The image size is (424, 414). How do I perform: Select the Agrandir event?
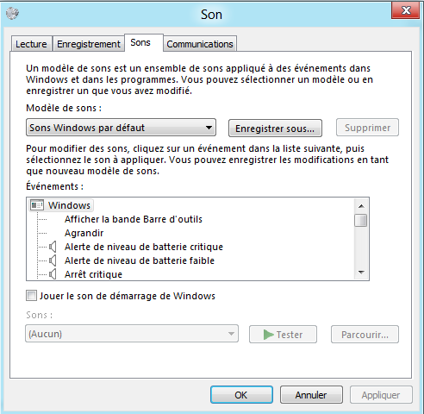tap(84, 233)
